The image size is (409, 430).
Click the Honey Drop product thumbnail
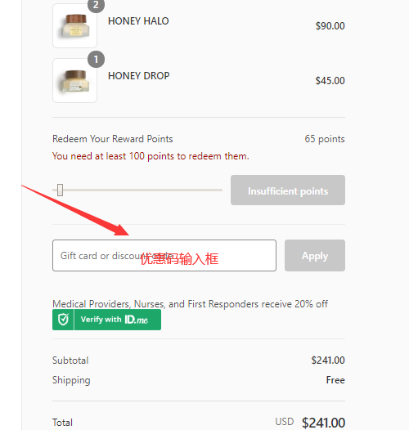[74, 81]
